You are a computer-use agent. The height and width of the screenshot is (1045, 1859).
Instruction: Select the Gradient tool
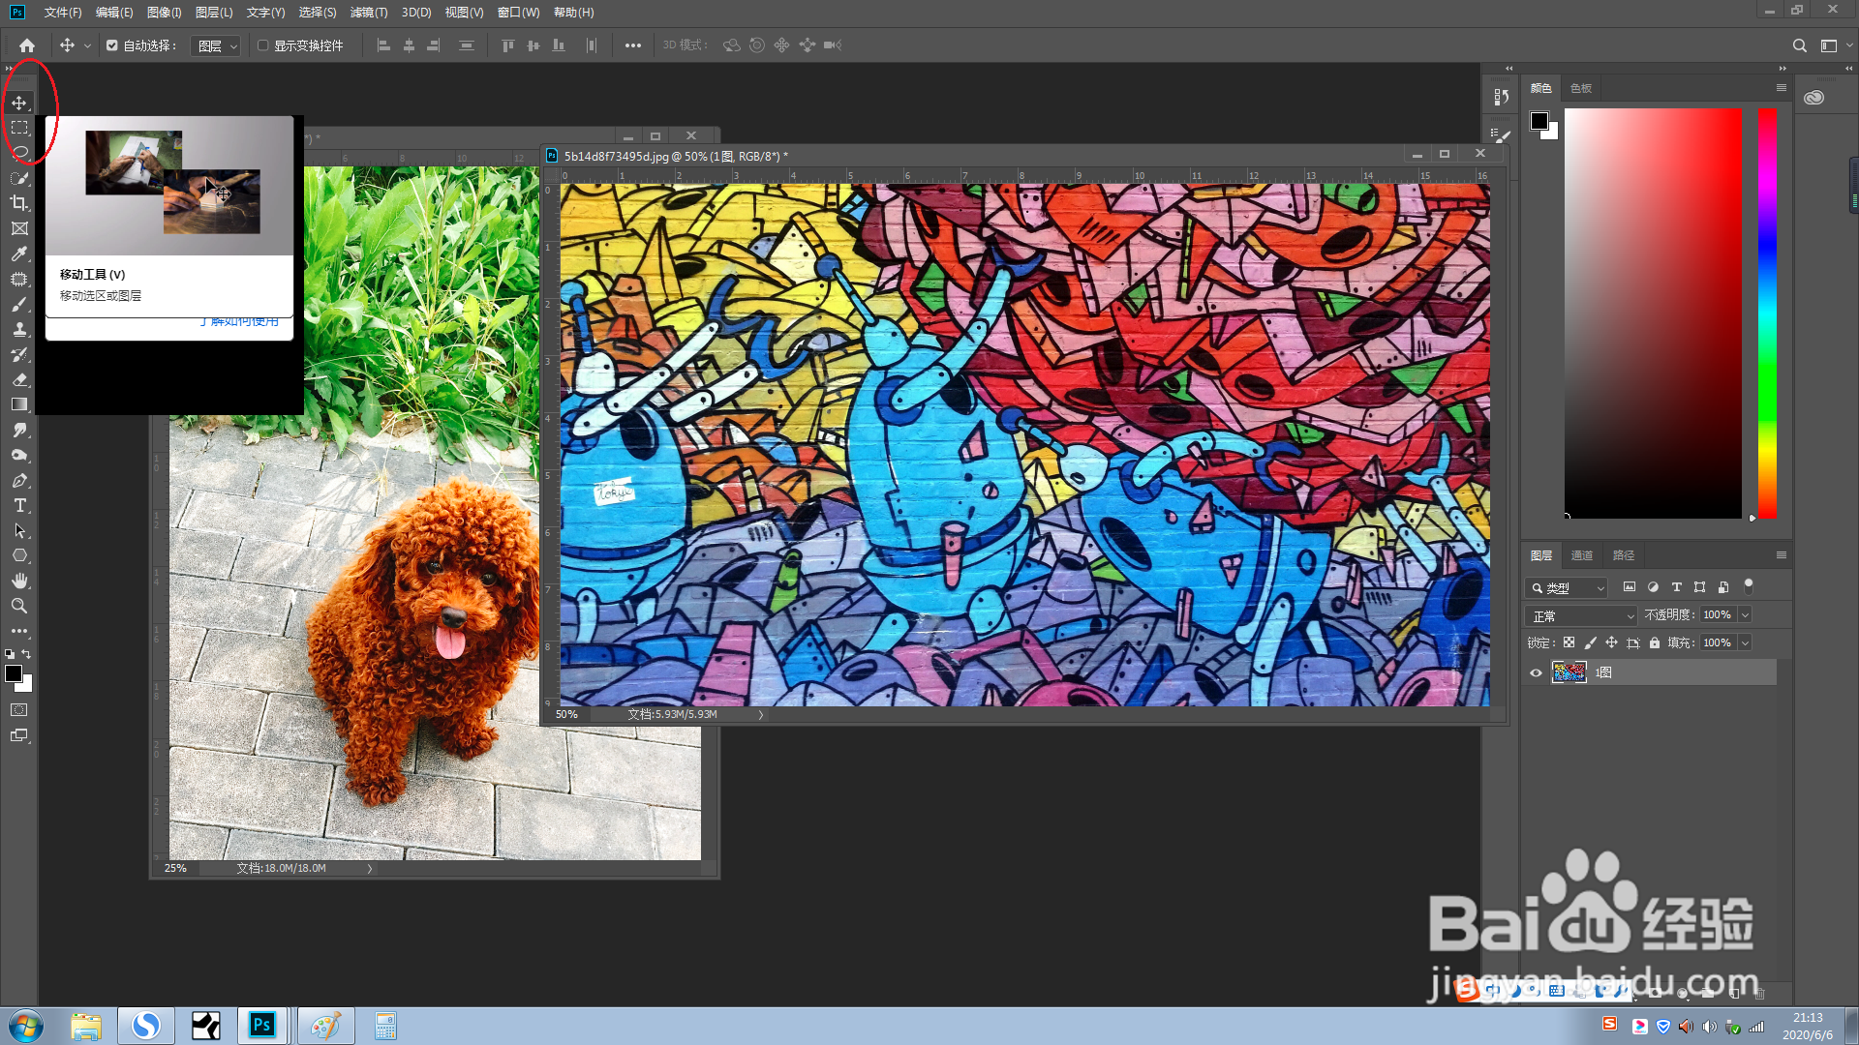tap(19, 404)
